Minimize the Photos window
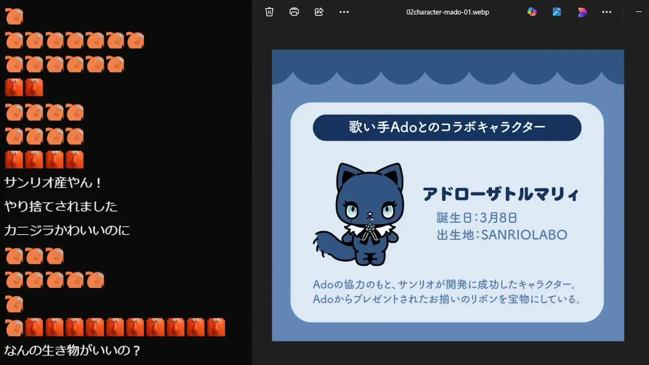The width and height of the screenshot is (649, 365). [x=639, y=12]
